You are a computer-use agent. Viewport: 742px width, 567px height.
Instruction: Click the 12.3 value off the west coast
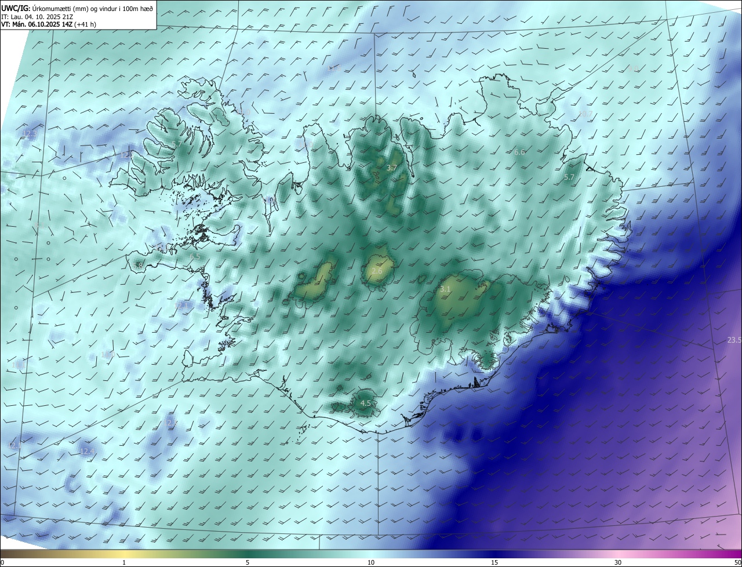(x=29, y=134)
